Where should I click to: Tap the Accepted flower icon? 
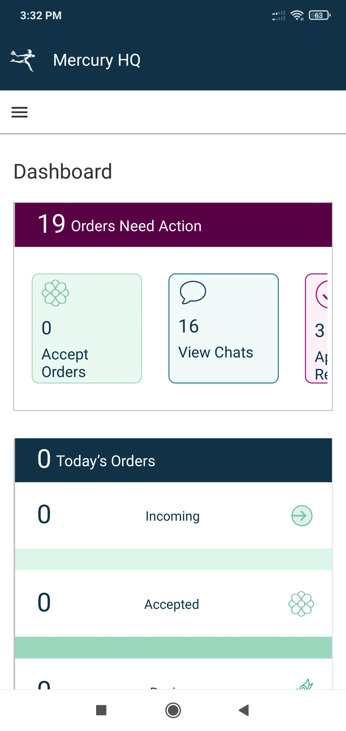(301, 604)
